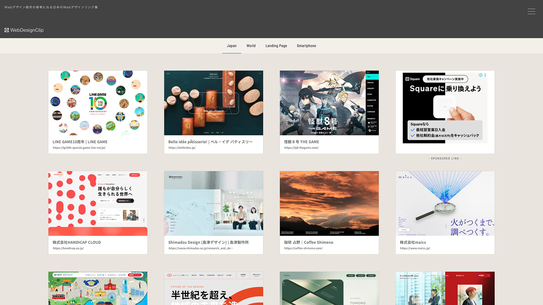Viewport: 543px width, 305px height.
Task: Open the Belle idée pâtisserie thumbnail
Action: (214, 103)
